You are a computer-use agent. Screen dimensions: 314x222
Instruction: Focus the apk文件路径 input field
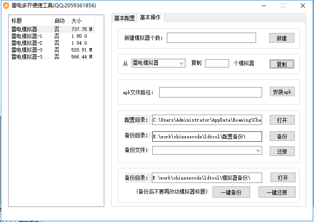[211, 92]
